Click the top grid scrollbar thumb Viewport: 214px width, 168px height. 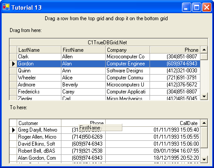[204, 57]
